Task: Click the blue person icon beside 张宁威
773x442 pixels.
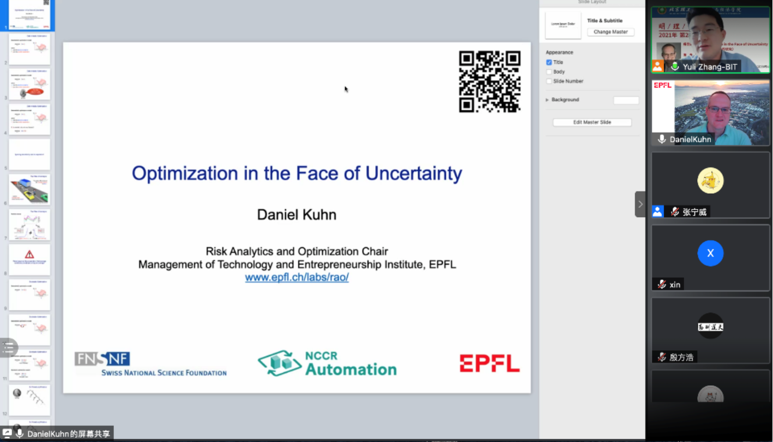Action: [x=658, y=212]
